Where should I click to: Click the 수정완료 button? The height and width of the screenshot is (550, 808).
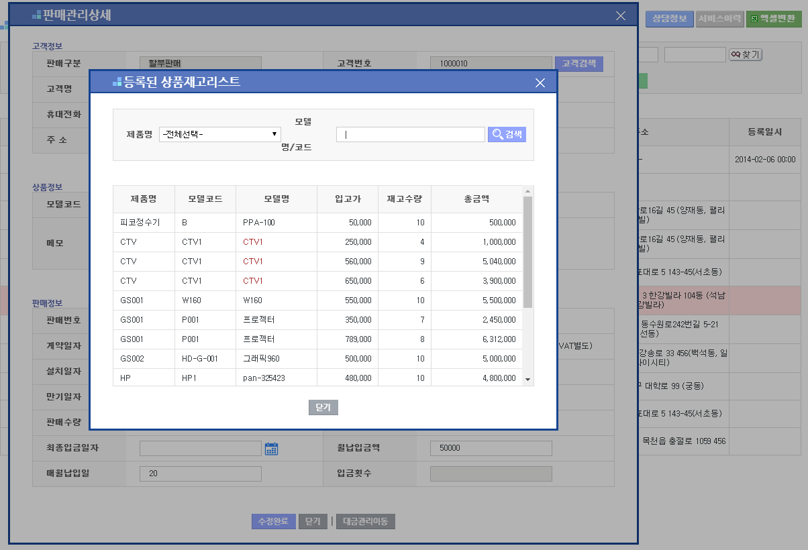(273, 521)
